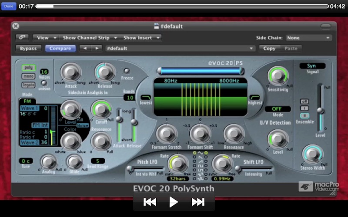Screen dimensions: 348x217
Task: Select top Pitch LFO waveform radio
Action: coord(194,153)
